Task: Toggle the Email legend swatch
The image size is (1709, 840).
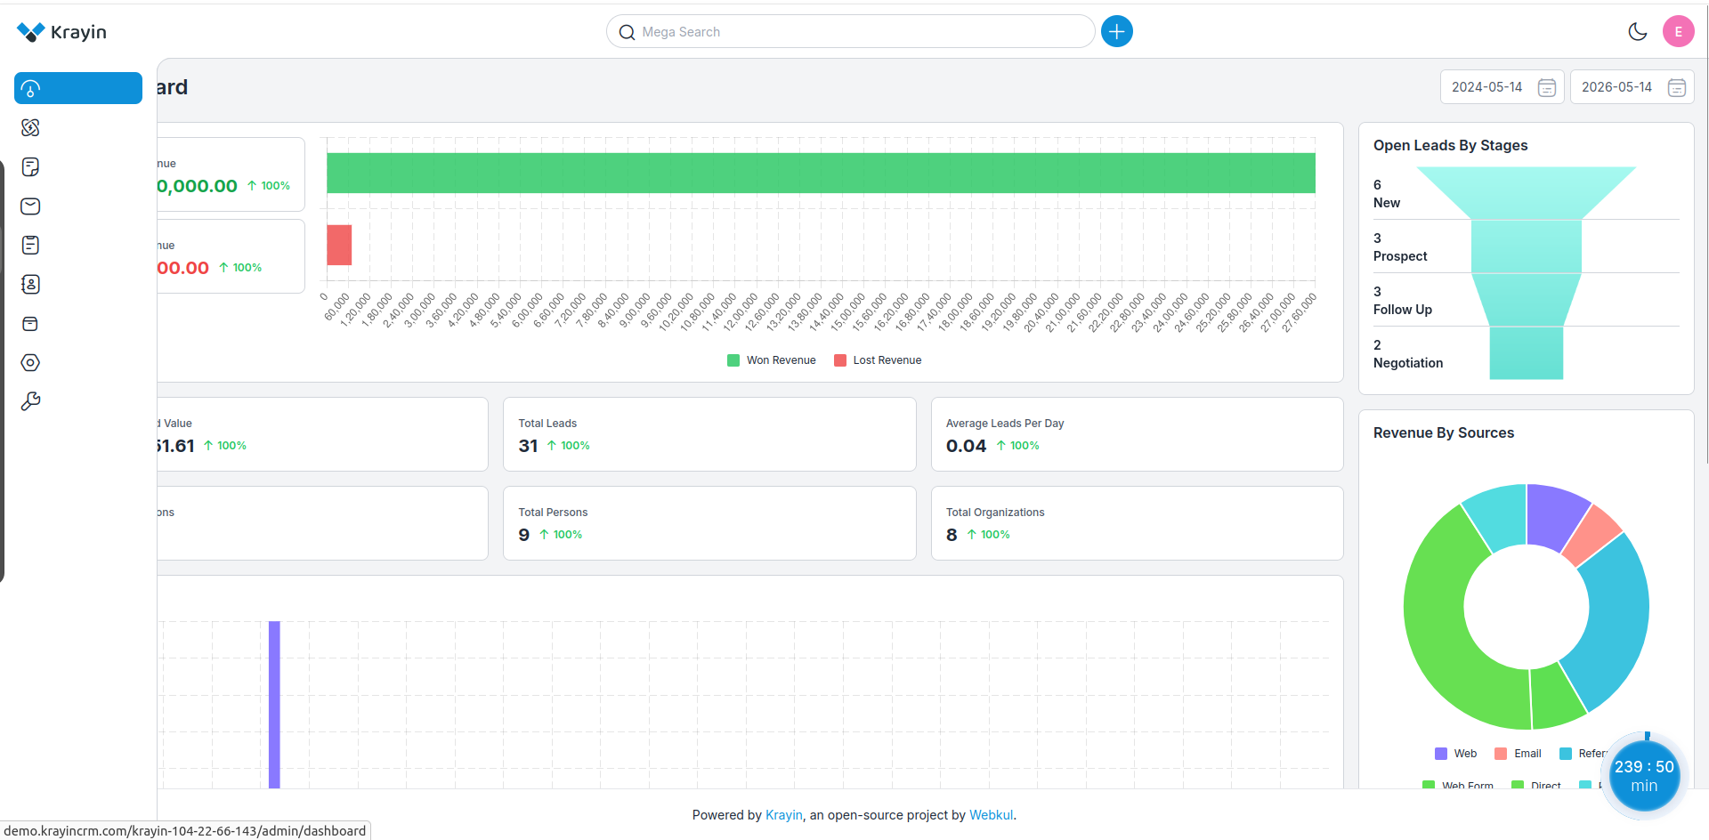Action: [x=1500, y=754]
